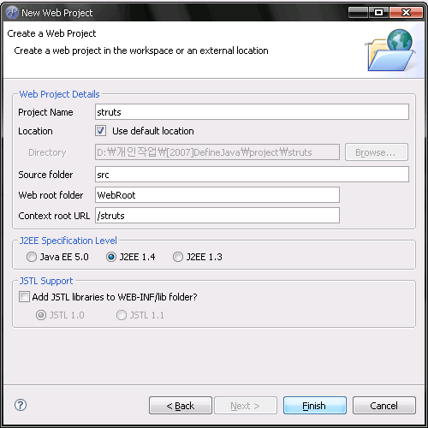Screen dimensions: 428x428
Task: Click the 'Source folder' label
Action: pyautogui.click(x=45, y=175)
